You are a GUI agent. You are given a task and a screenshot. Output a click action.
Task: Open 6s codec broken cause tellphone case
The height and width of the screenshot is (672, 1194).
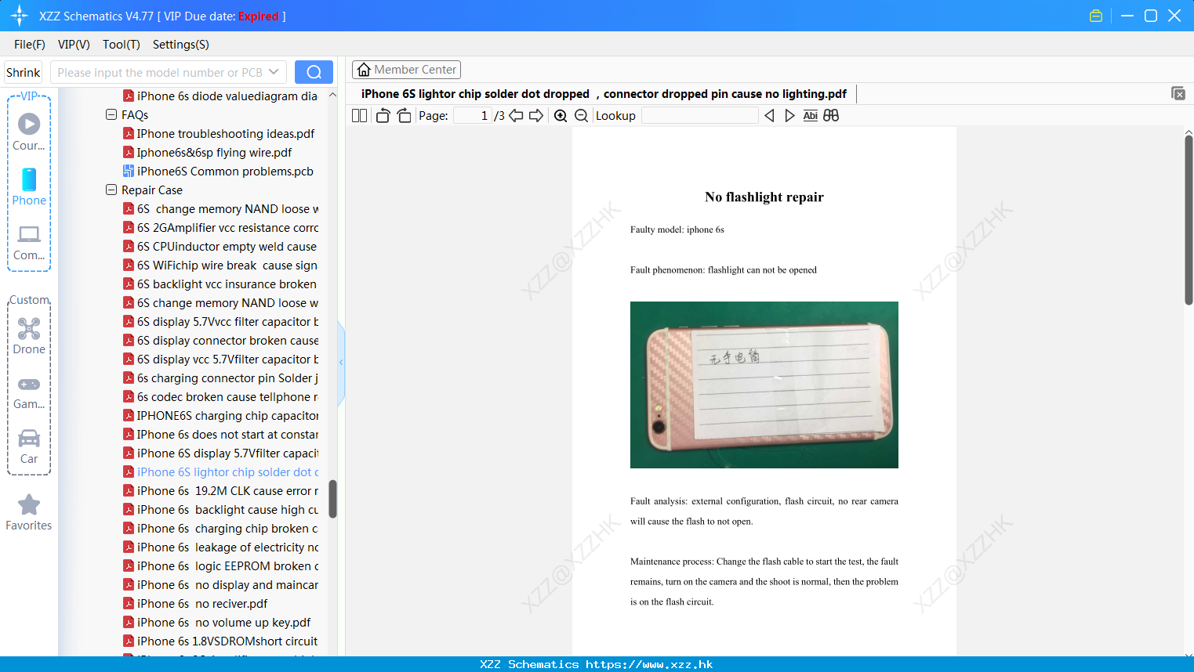click(227, 397)
